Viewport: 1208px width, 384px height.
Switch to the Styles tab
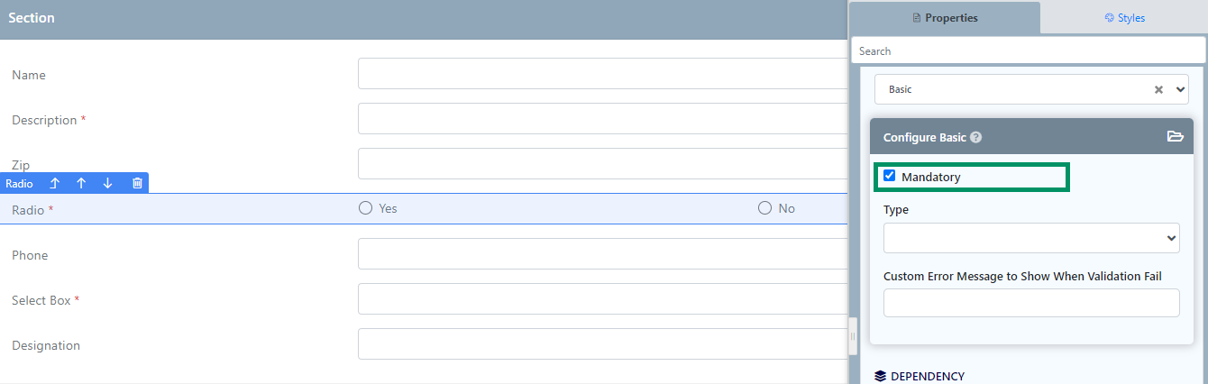(x=1124, y=17)
